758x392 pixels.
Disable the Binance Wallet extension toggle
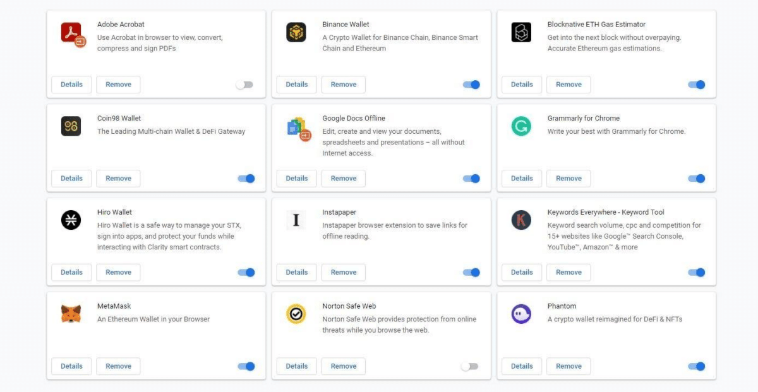point(471,85)
